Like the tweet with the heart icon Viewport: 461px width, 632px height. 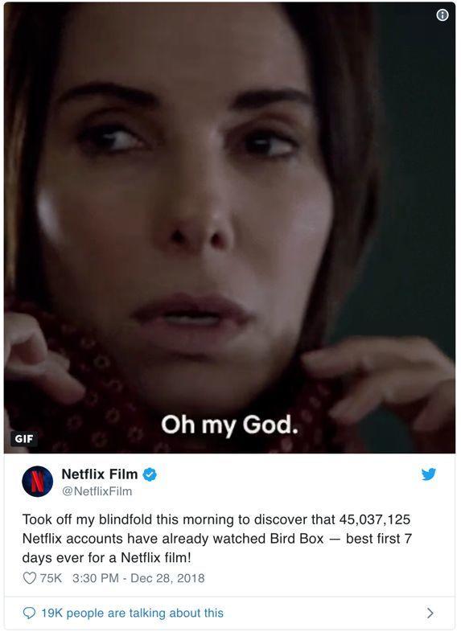point(30,578)
